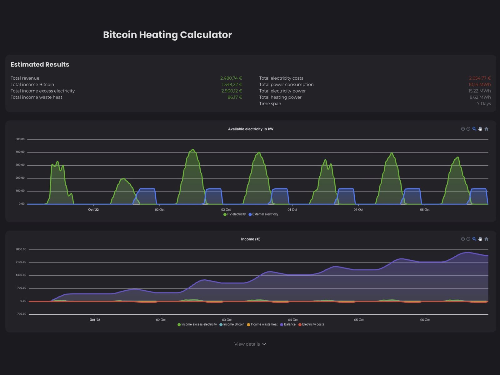Click the 06 Oct axis label on Income chart
The height and width of the screenshot is (375, 500).
[x=425, y=320]
